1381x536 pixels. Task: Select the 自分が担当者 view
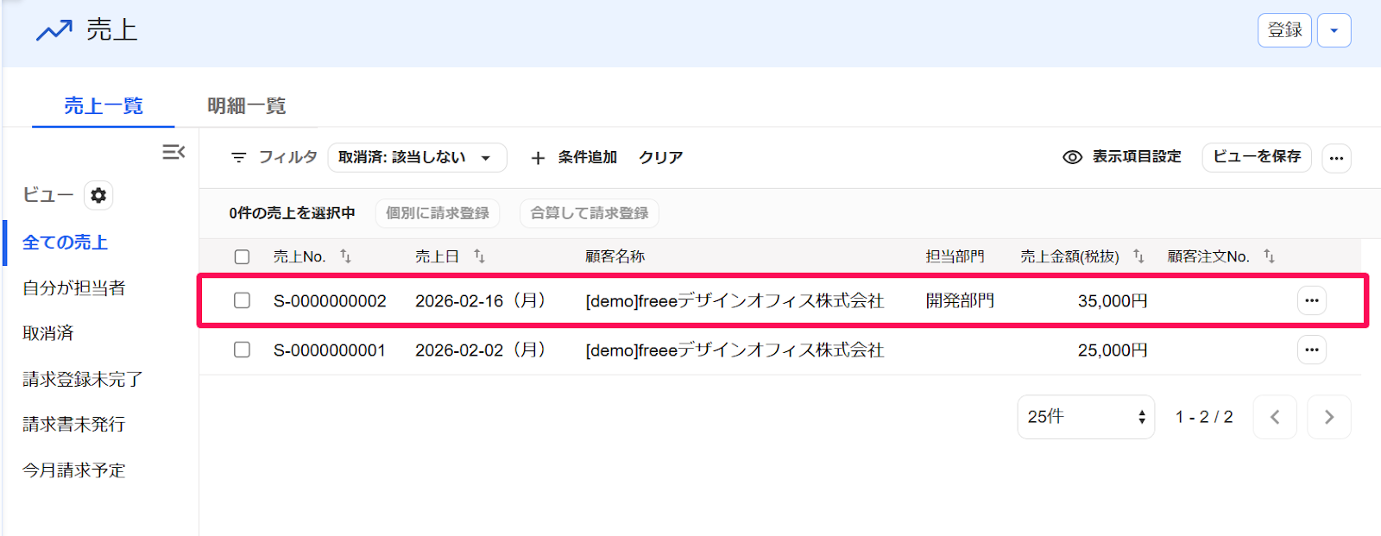[x=74, y=288]
